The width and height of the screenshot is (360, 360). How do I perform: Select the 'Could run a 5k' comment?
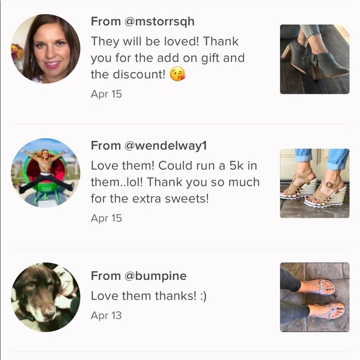coord(175,182)
